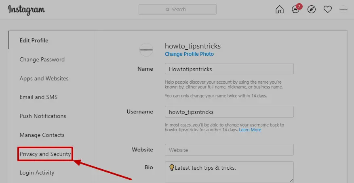Open Manage Contacts settings
Viewport: 354px width, 183px height.
click(x=42, y=135)
